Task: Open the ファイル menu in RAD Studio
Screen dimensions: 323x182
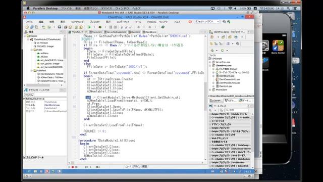Action: [29, 22]
